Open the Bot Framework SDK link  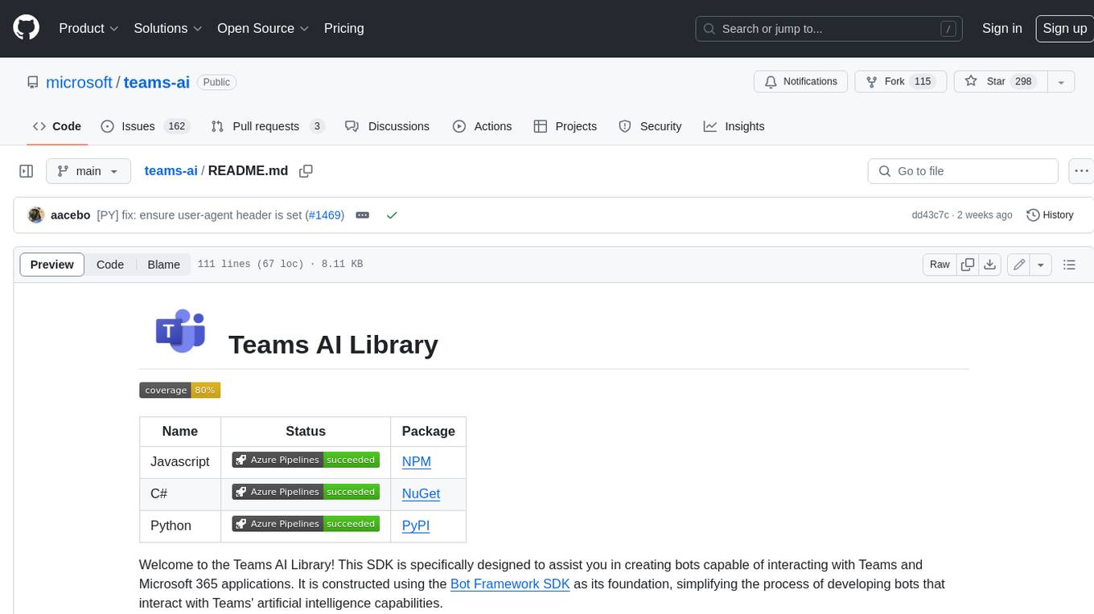click(510, 584)
